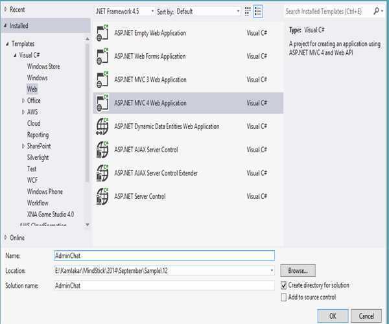Viewport: 389px width, 324px height.
Task: Click the ASP.NET Empty Web Application icon
Action: point(102,33)
